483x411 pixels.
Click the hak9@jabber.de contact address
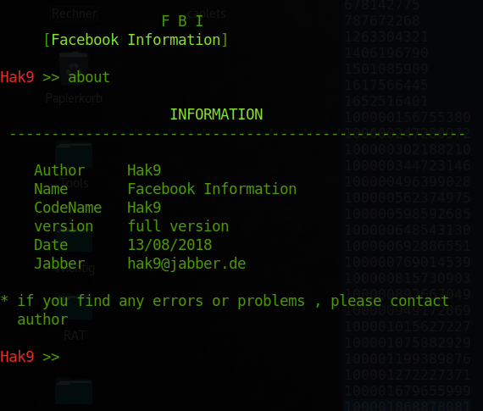(186, 264)
